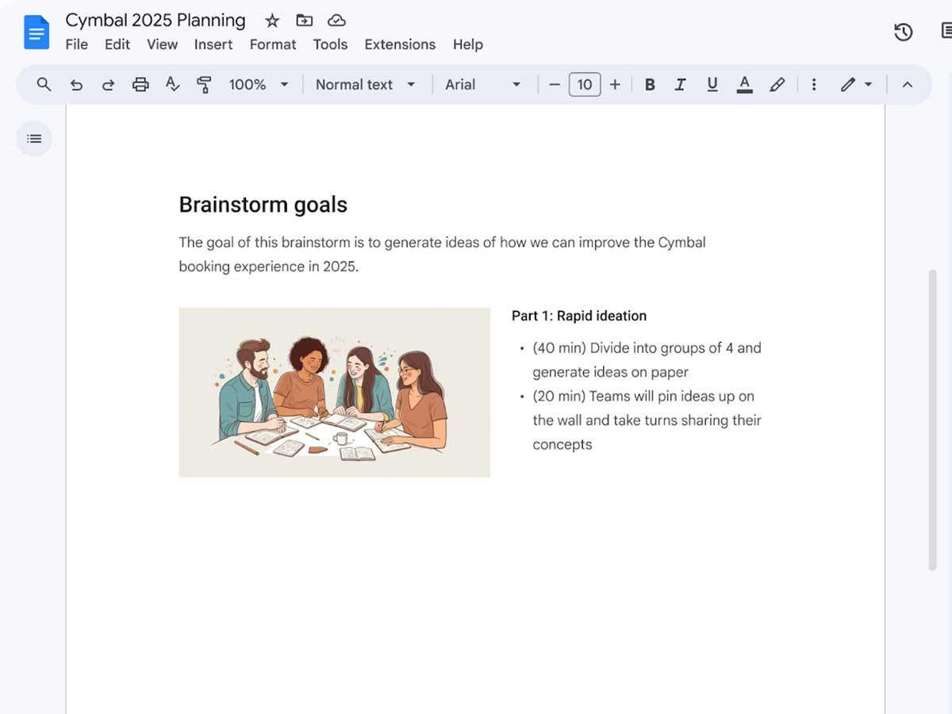Increase font size with plus button
This screenshot has width=952, height=714.
616,84
